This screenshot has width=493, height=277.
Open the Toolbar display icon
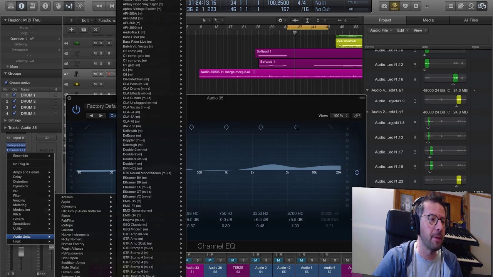32,6
